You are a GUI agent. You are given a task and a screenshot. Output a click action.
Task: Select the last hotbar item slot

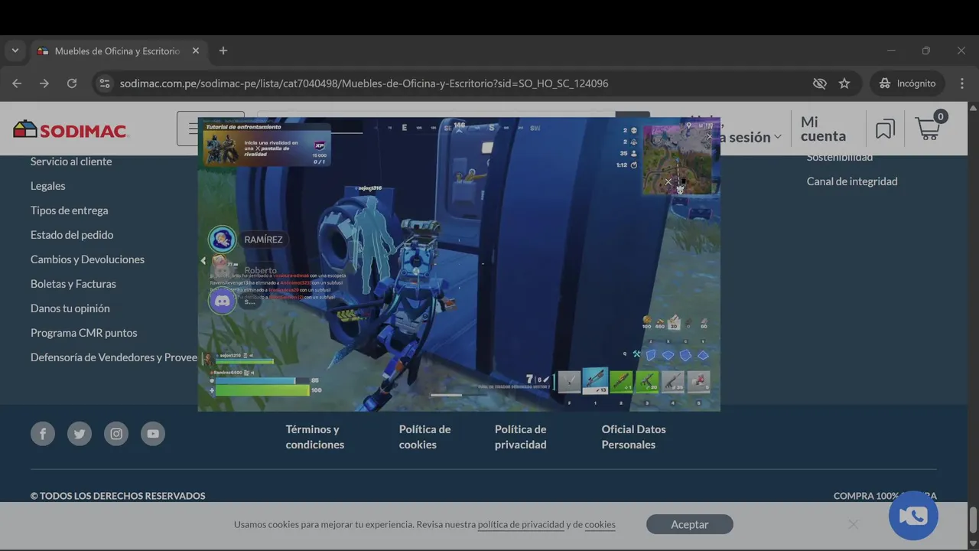pos(698,381)
